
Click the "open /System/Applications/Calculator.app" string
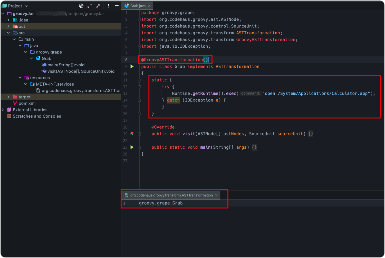[316, 94]
